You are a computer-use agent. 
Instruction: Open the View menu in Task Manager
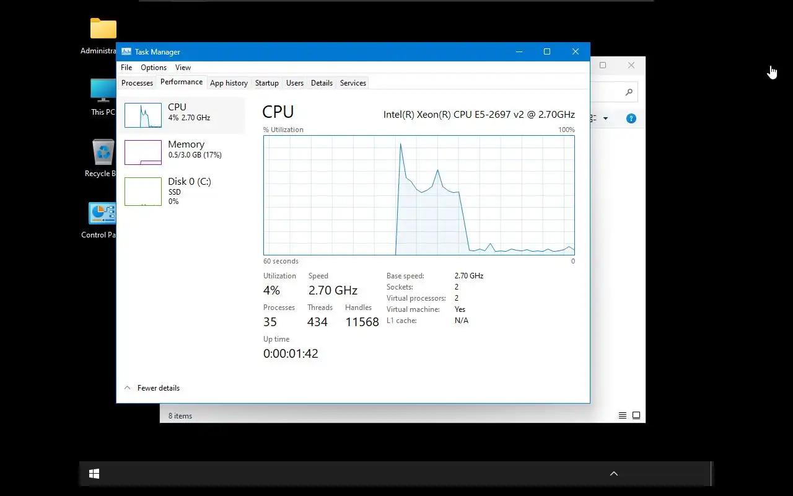tap(183, 68)
